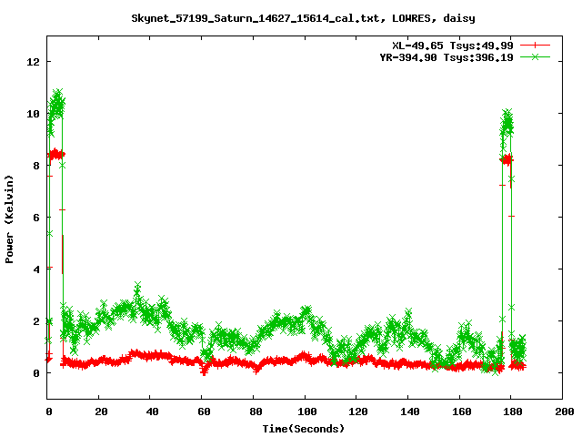Click the Power (Kelvin) axis label
The height and width of the screenshot is (437, 582).
point(9,219)
